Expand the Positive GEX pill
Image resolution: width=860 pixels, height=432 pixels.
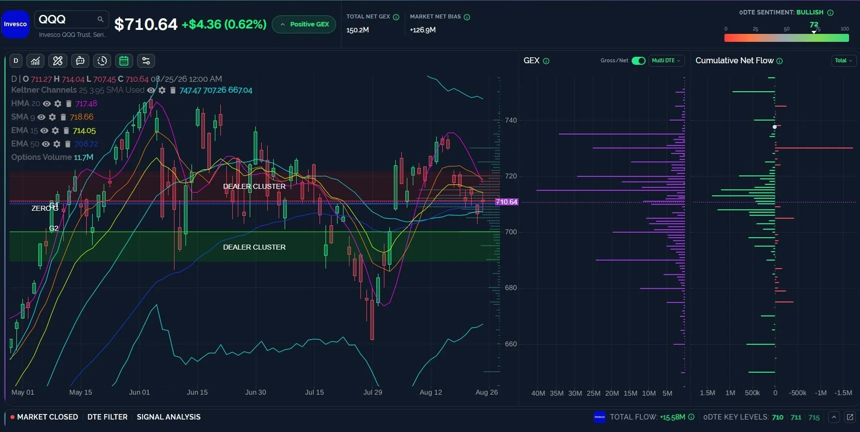[x=304, y=24]
